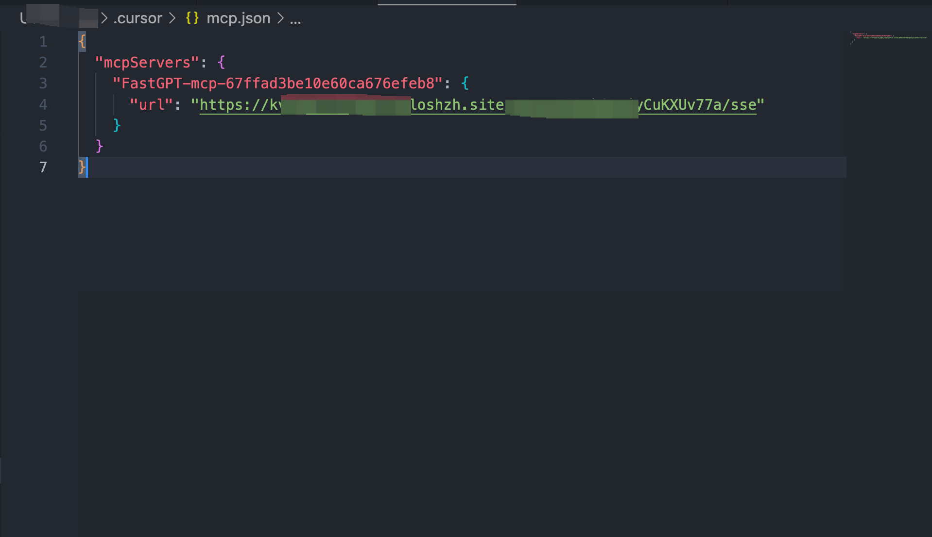The image size is (932, 537).
Task: Click the FastGPT-mcp server name key
Action: tap(277, 84)
